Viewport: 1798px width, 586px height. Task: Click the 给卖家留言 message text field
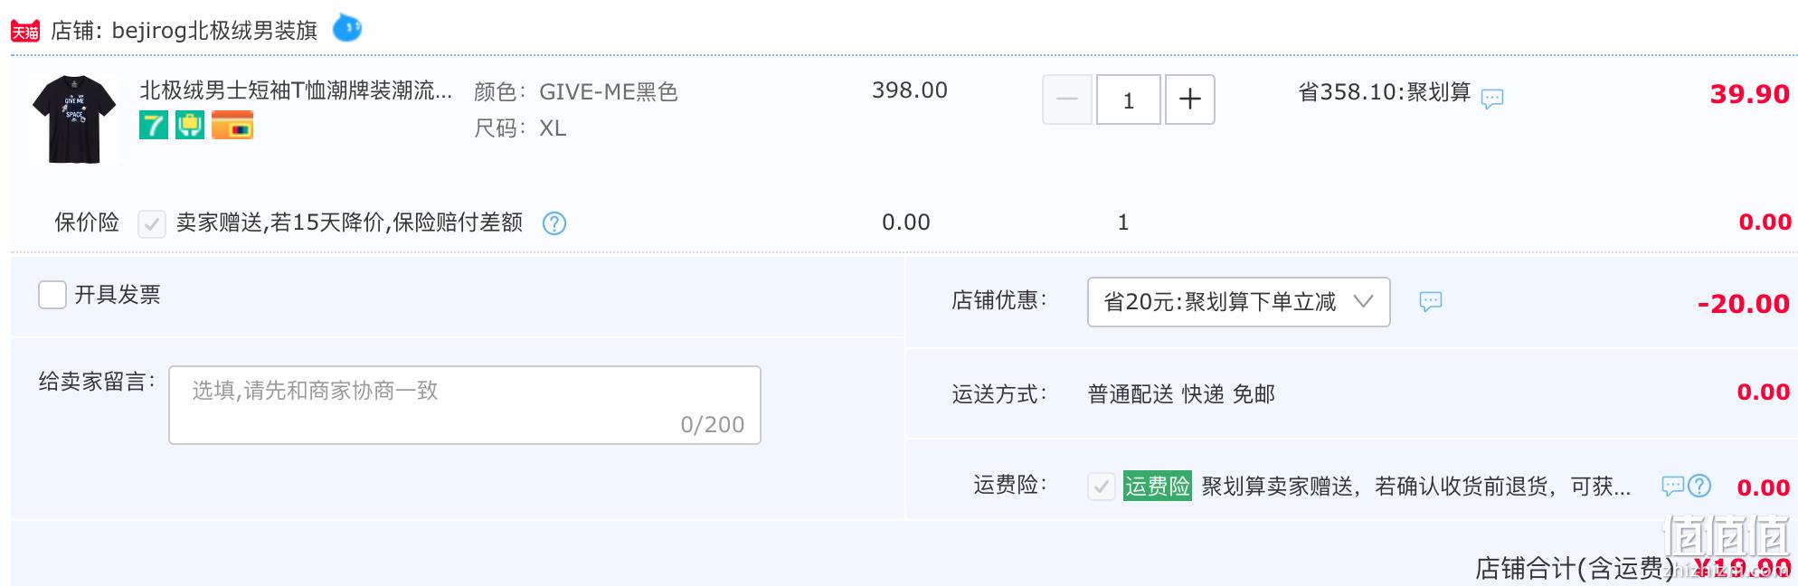pos(465,405)
